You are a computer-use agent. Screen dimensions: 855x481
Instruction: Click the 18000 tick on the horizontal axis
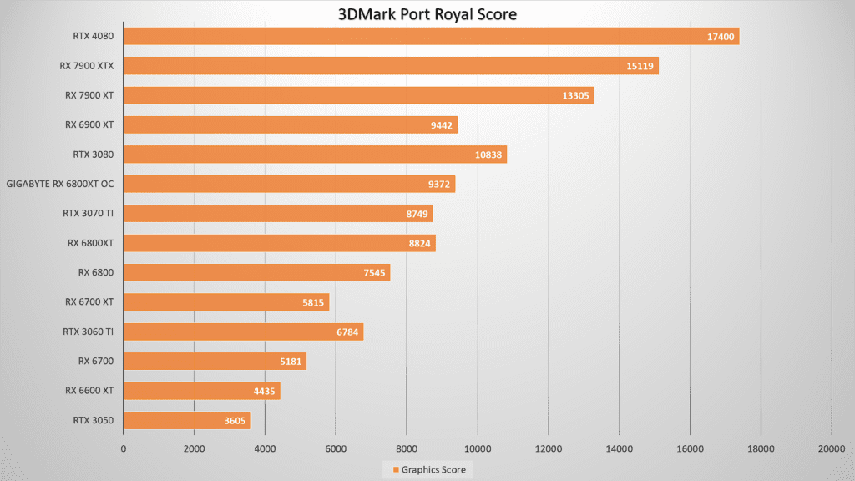(x=761, y=448)
